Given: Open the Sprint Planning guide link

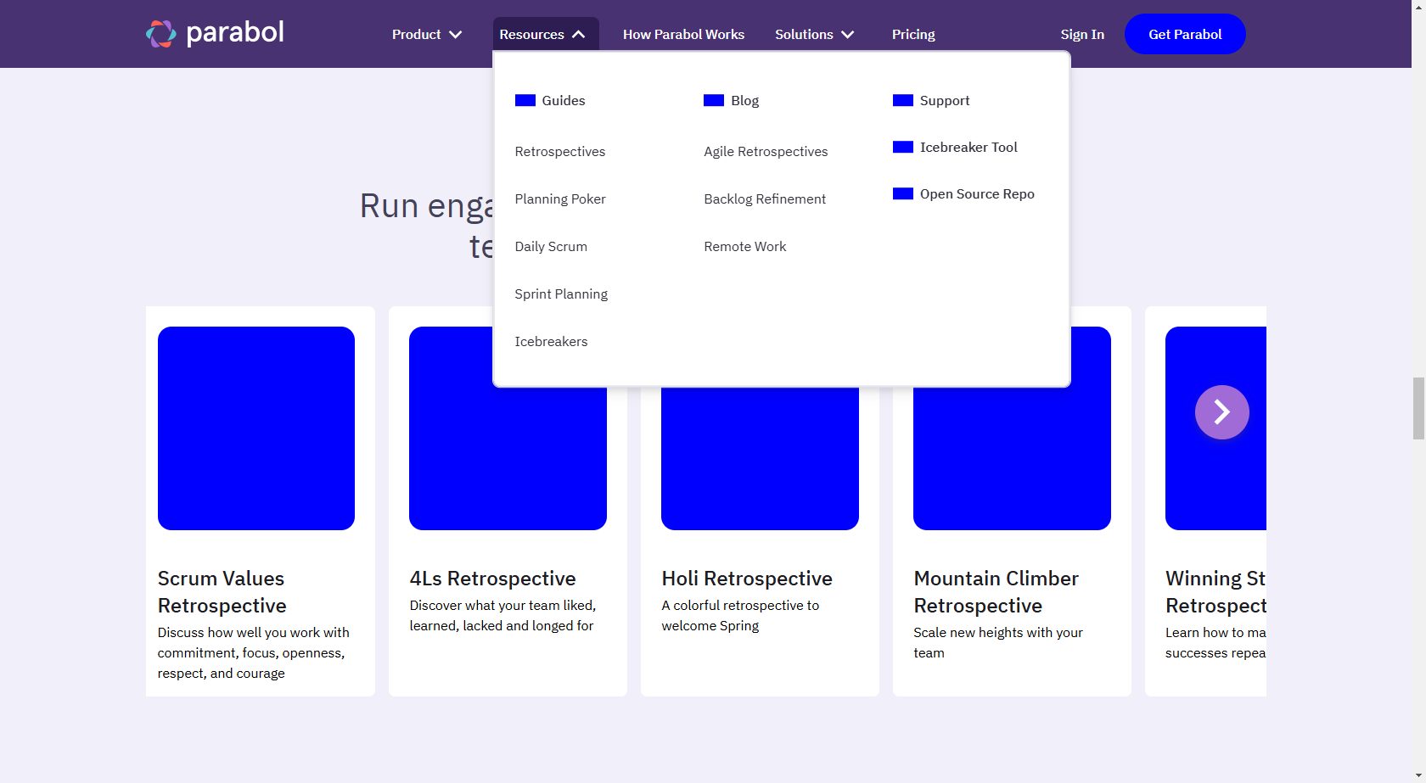Looking at the screenshot, I should click(561, 294).
